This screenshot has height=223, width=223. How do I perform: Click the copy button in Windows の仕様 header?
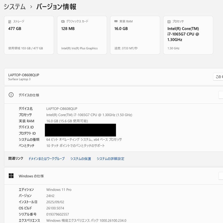(221, 176)
